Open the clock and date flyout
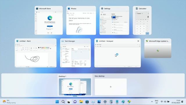This screenshot has height=105, width=186. coord(176,102)
